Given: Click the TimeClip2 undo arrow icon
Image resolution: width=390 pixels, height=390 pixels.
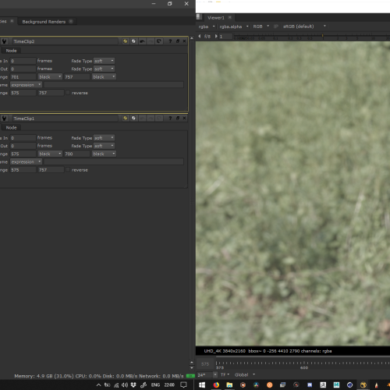Looking at the screenshot, I should [x=142, y=41].
